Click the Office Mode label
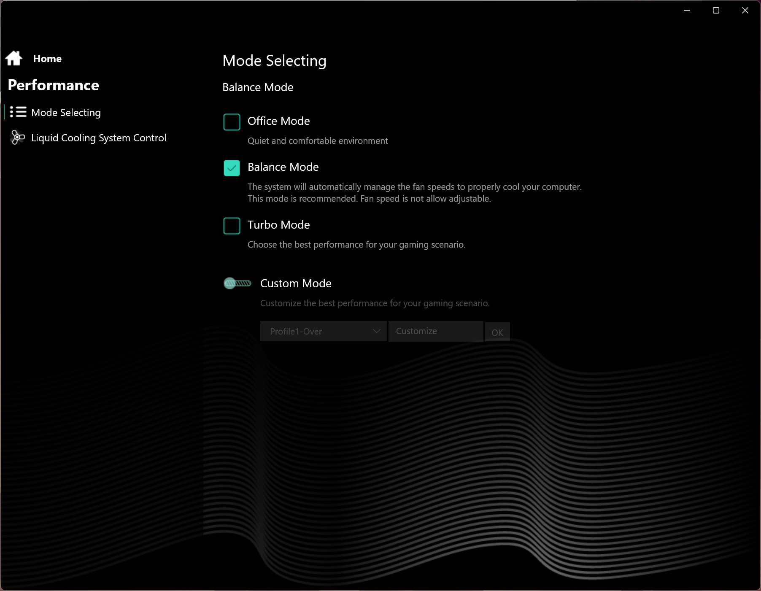The image size is (761, 591). click(x=279, y=121)
